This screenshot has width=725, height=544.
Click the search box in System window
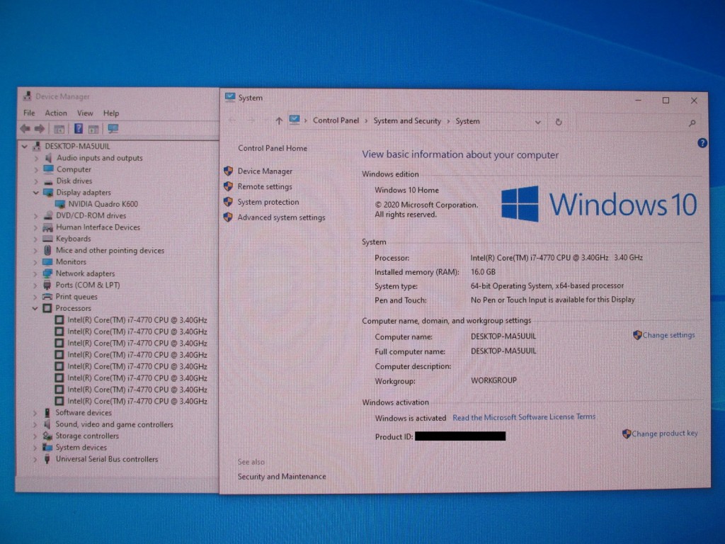pos(639,123)
